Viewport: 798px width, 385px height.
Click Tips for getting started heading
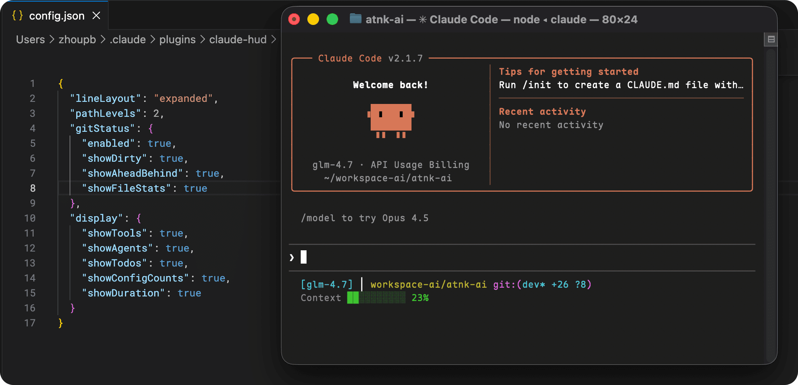569,72
